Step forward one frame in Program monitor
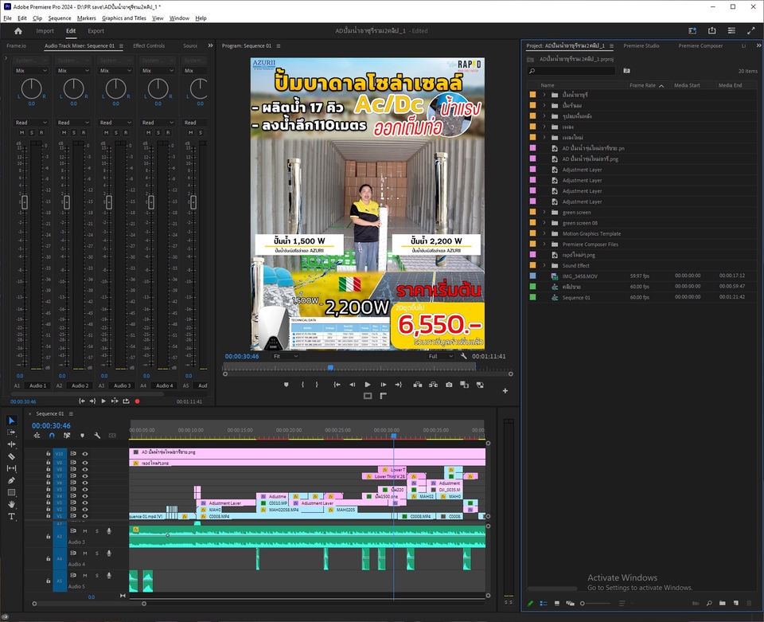 click(x=384, y=385)
